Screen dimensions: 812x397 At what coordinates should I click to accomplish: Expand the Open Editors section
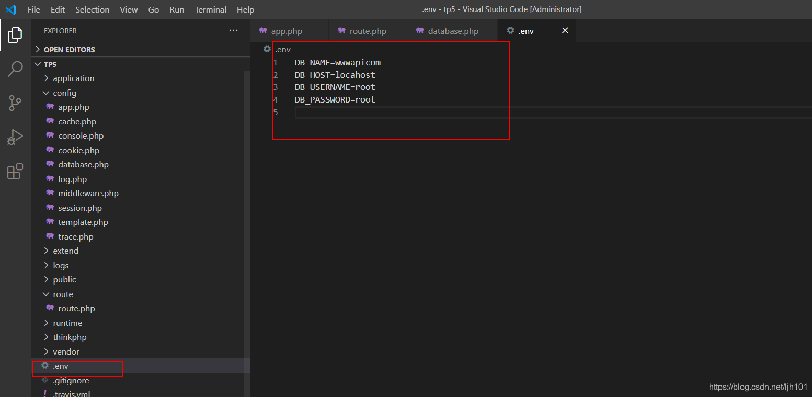tap(141, 49)
